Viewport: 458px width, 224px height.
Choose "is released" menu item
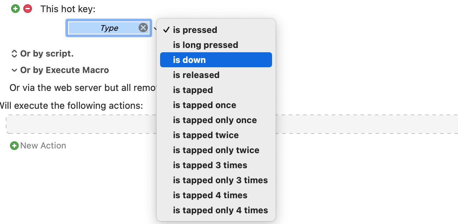196,75
